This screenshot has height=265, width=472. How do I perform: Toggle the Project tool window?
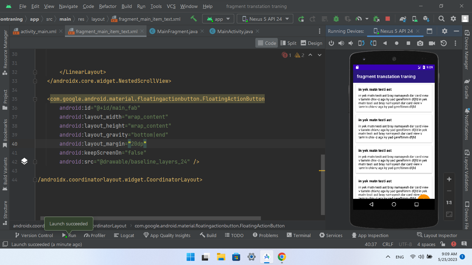(5, 100)
